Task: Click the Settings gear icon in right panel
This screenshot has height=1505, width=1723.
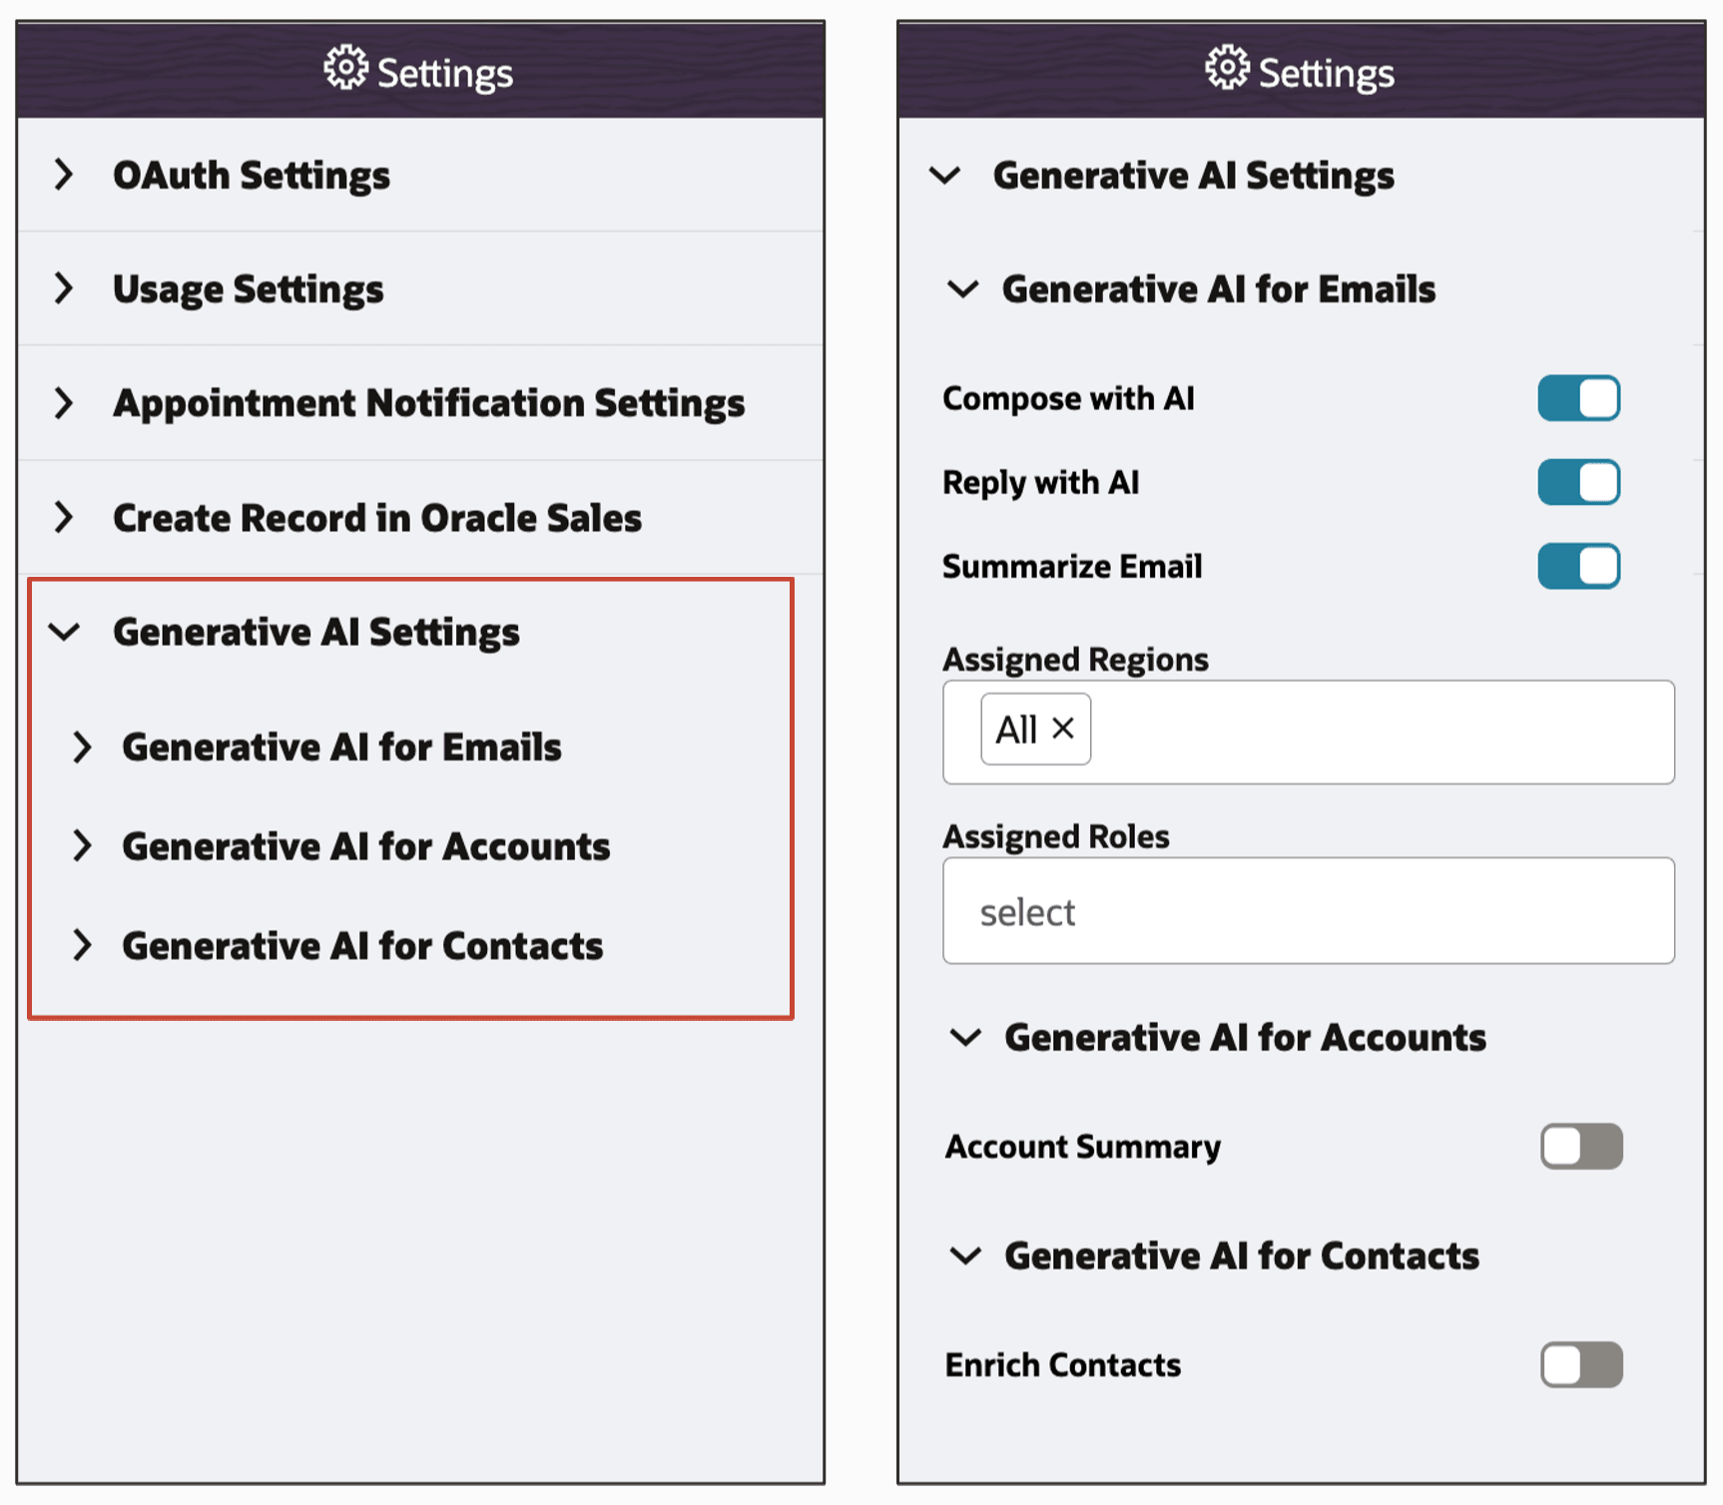Action: pos(1227,69)
